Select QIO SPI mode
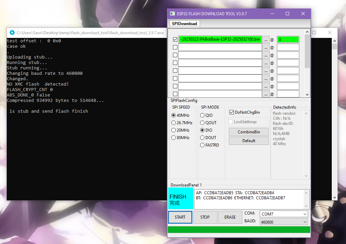Viewport: 346px width, 244px height. (202, 115)
